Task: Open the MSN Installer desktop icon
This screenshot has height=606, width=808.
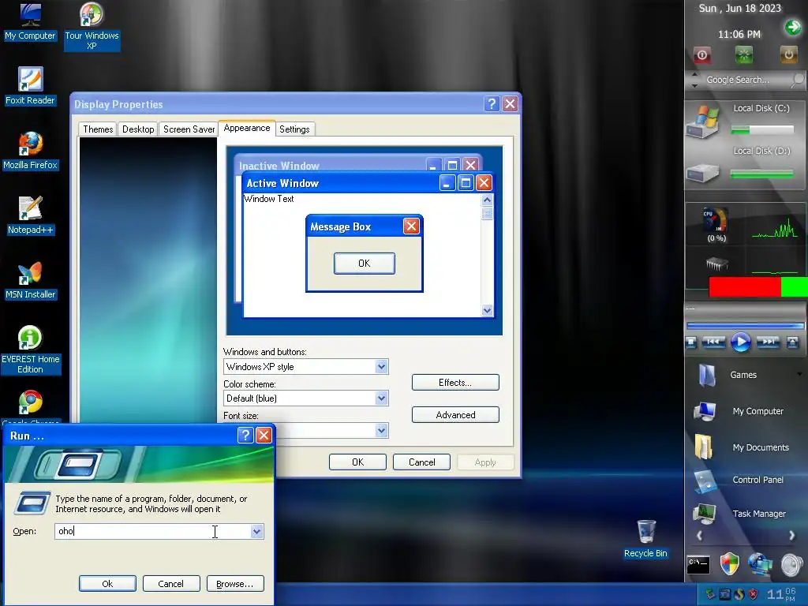Action: coord(31,280)
